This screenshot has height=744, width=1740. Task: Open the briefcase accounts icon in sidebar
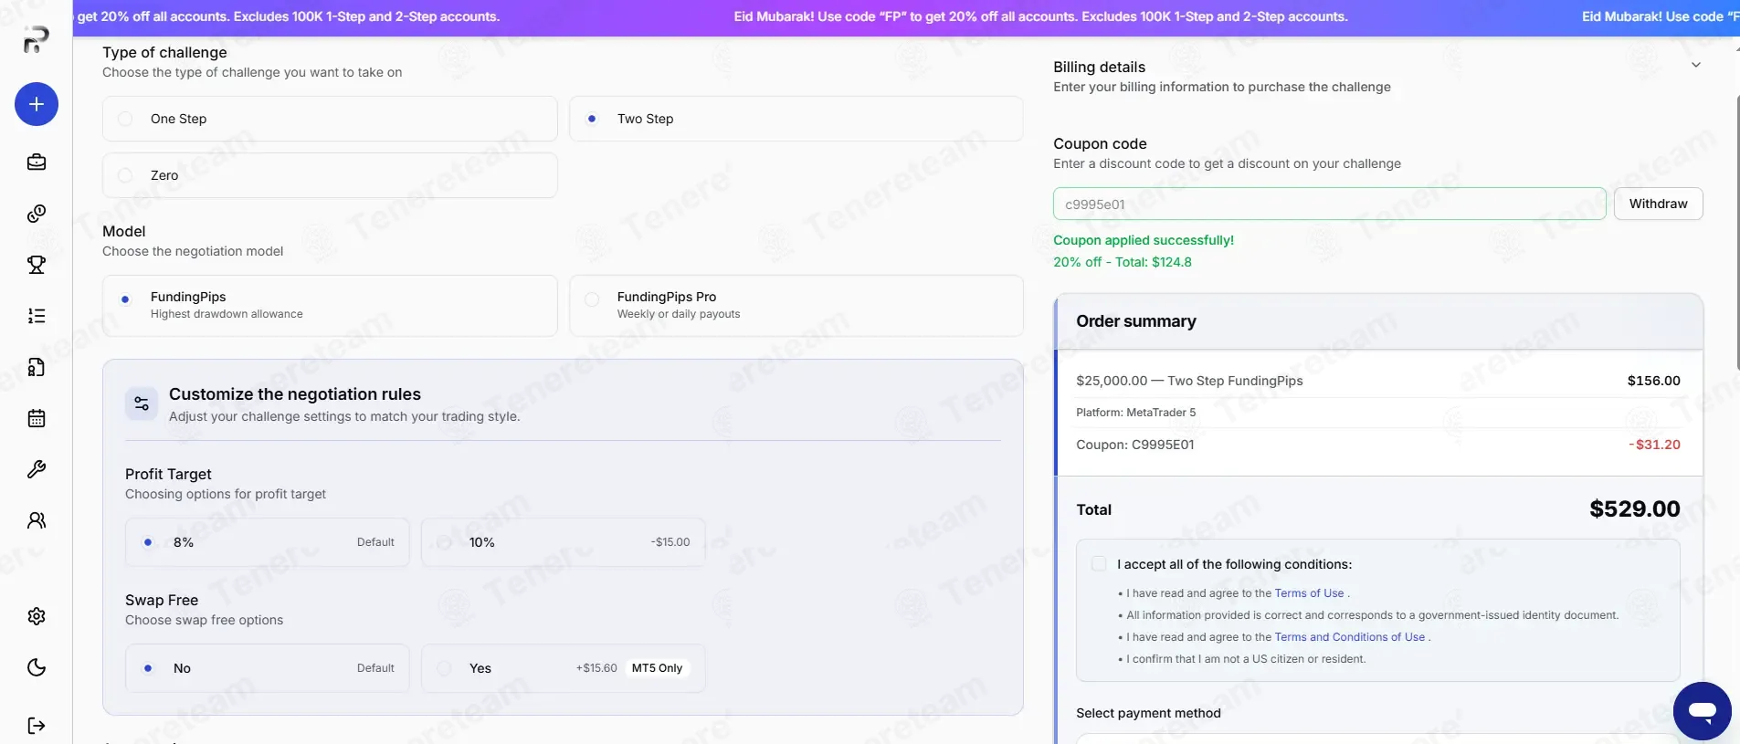(x=37, y=162)
